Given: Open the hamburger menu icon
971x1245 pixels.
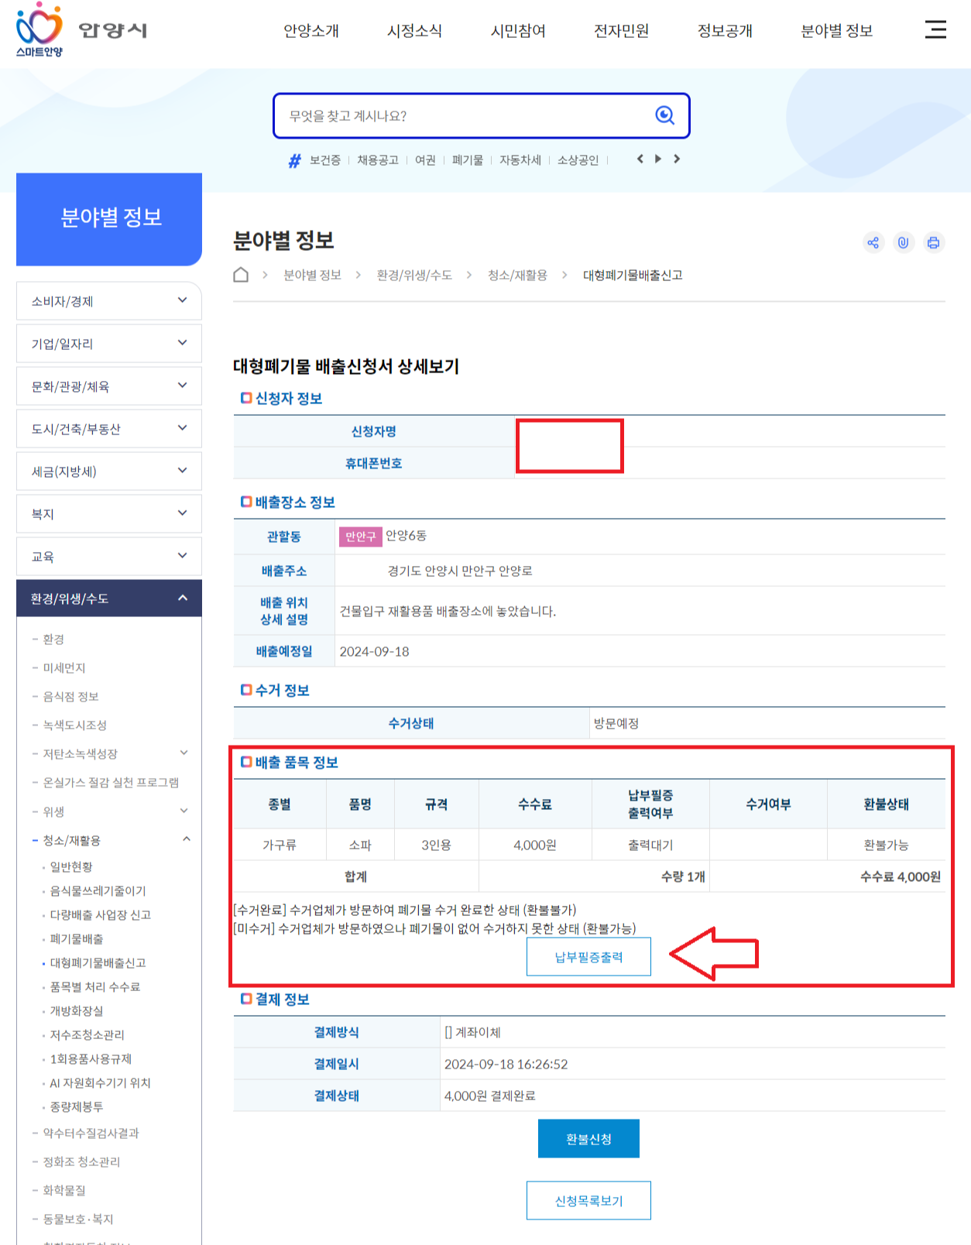Looking at the screenshot, I should [935, 30].
